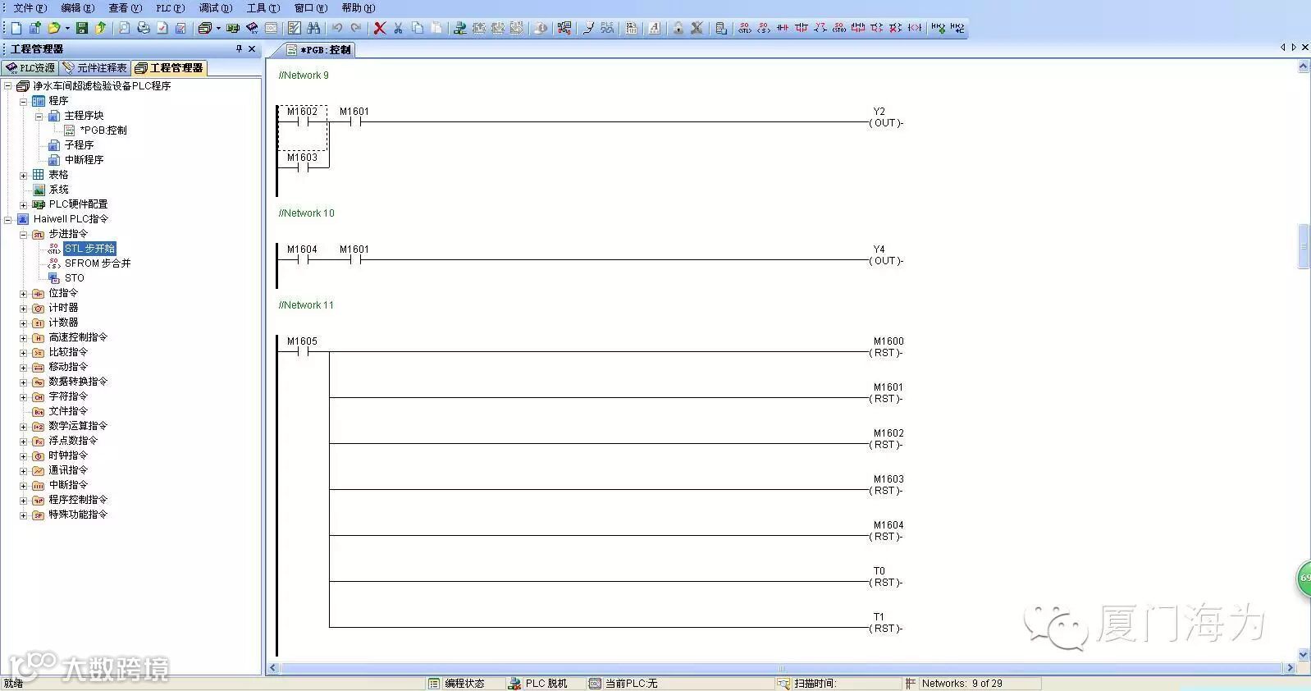This screenshot has width=1311, height=691.
Task: Select 子程序 in the project tree
Action: coord(79,145)
